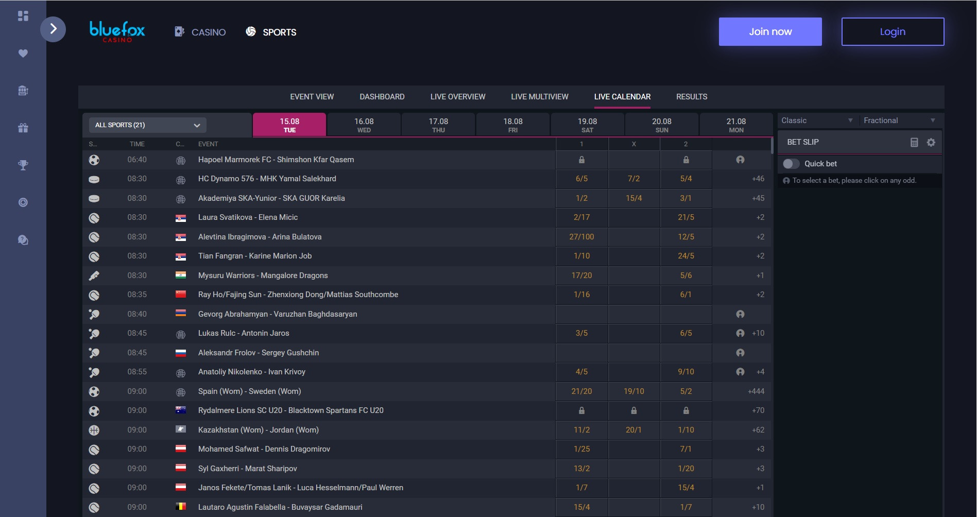Open the help question-bubble icon at sidebar bottom
The width and height of the screenshot is (977, 517).
23,239
